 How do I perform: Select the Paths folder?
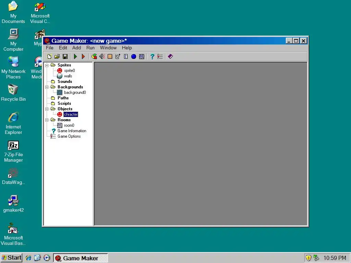(63, 98)
